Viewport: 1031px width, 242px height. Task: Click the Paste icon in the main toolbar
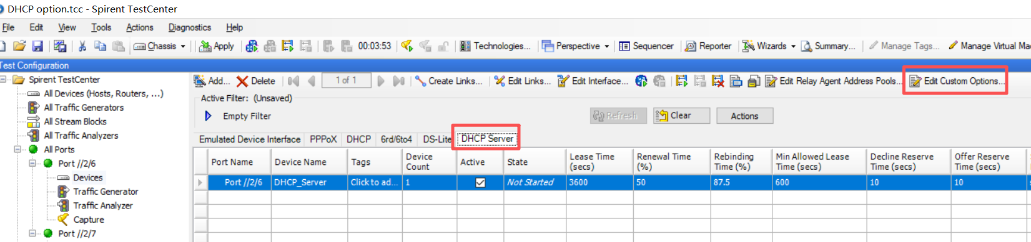[x=118, y=46]
